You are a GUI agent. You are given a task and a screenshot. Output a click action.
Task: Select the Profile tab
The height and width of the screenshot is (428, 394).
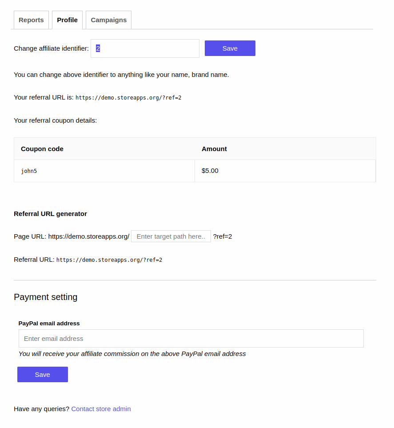(67, 20)
